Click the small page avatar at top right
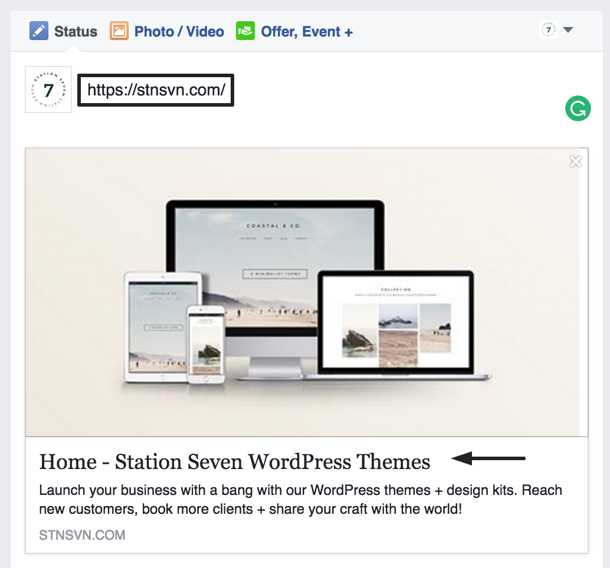This screenshot has width=610, height=568. click(549, 29)
